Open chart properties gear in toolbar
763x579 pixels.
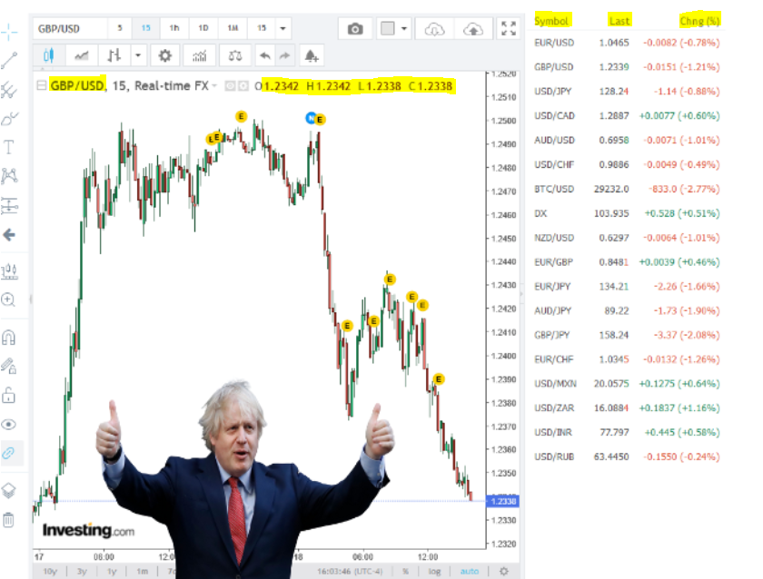(165, 56)
